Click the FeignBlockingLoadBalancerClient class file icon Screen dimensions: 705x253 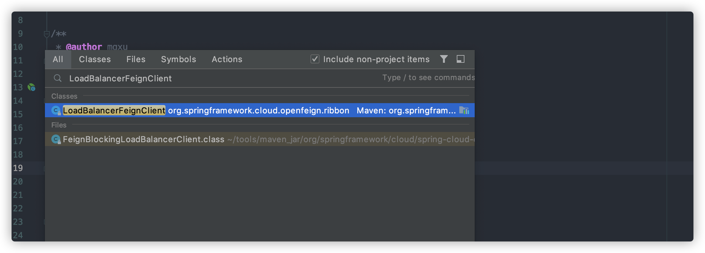coord(56,139)
